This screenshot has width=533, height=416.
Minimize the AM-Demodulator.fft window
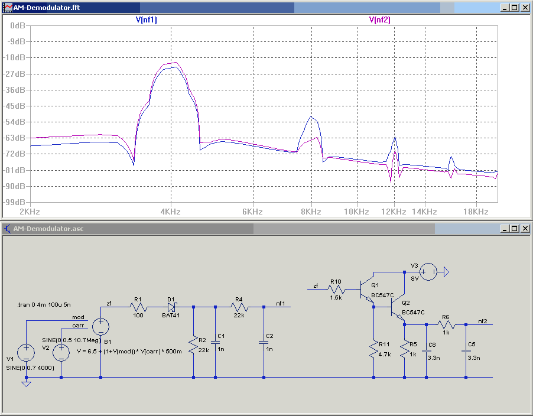point(505,8)
